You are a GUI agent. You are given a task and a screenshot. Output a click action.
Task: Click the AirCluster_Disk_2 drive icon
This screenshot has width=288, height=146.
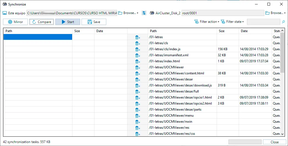[x=152, y=13]
